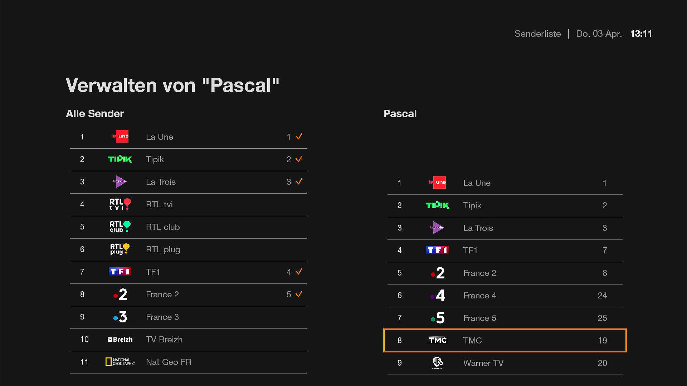687x386 pixels.
Task: Click the Senderliste header label
Action: point(537,34)
